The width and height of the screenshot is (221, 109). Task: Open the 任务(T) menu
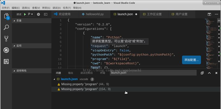(x=67, y=8)
